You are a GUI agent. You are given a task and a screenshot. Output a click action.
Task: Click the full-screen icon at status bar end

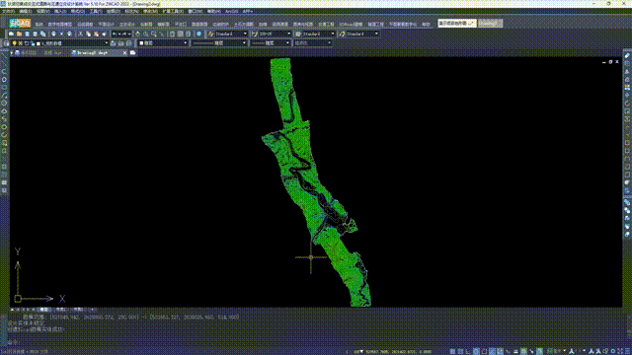pos(621,351)
